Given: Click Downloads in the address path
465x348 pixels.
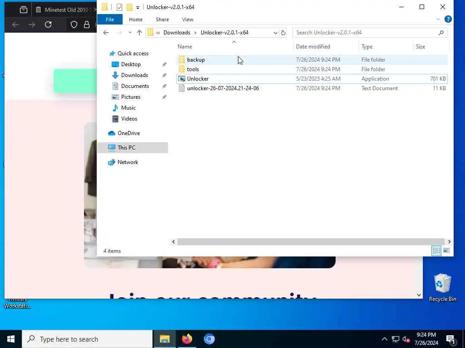Looking at the screenshot, I should (177, 33).
